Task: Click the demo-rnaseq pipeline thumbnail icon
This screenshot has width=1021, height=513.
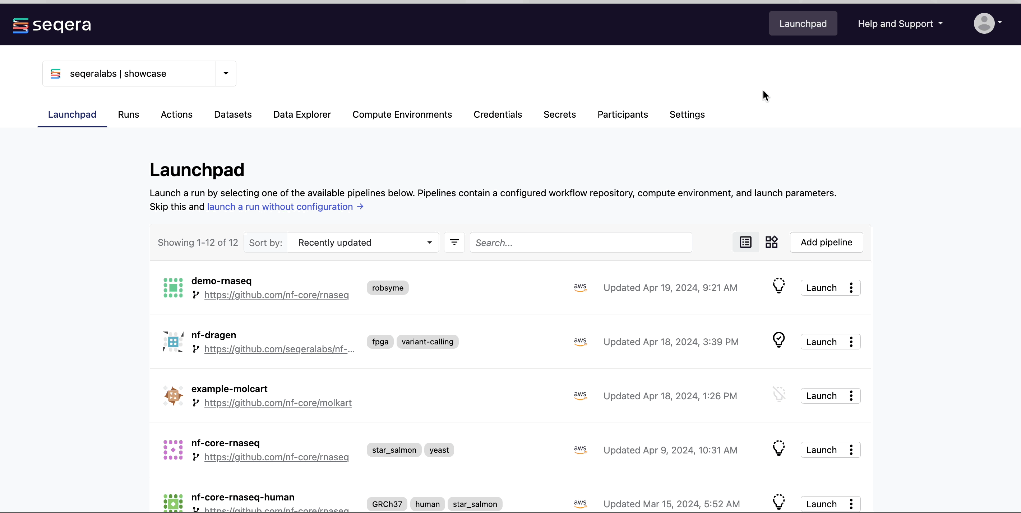Action: point(173,288)
